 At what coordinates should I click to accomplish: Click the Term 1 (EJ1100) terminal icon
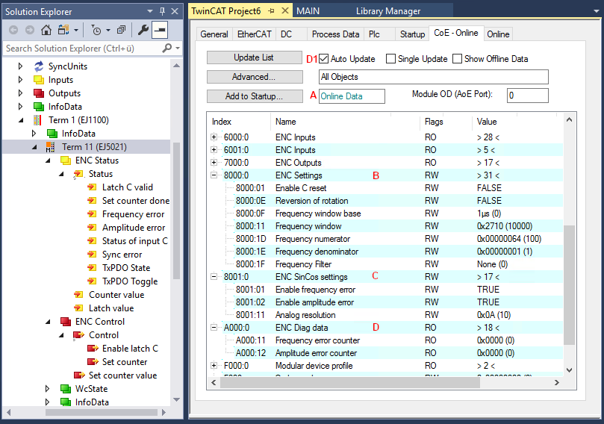37,120
